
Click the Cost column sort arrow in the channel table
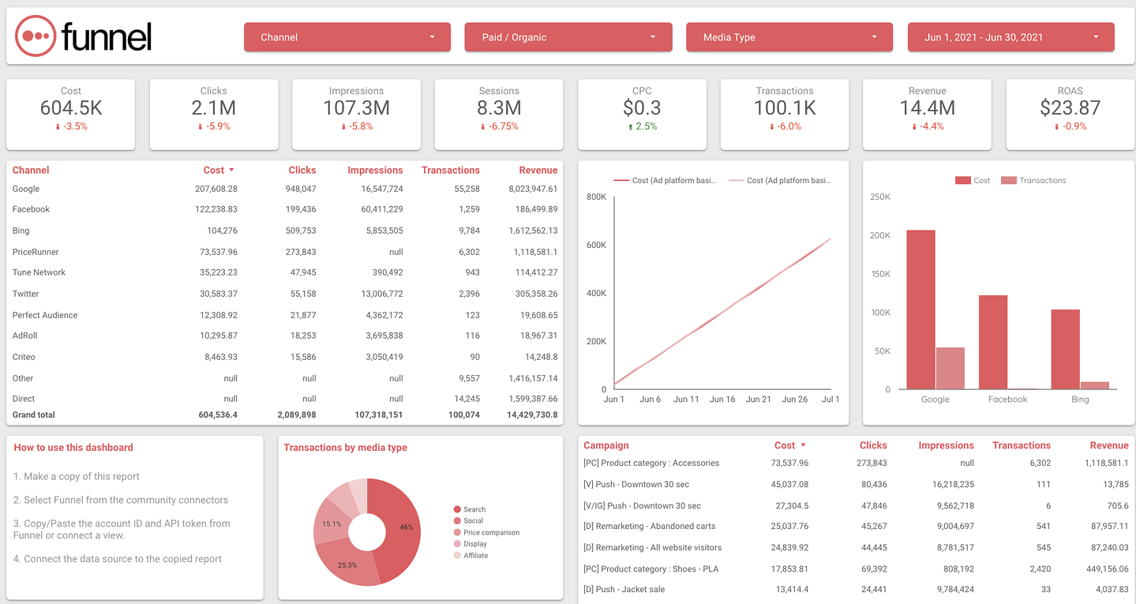click(230, 170)
